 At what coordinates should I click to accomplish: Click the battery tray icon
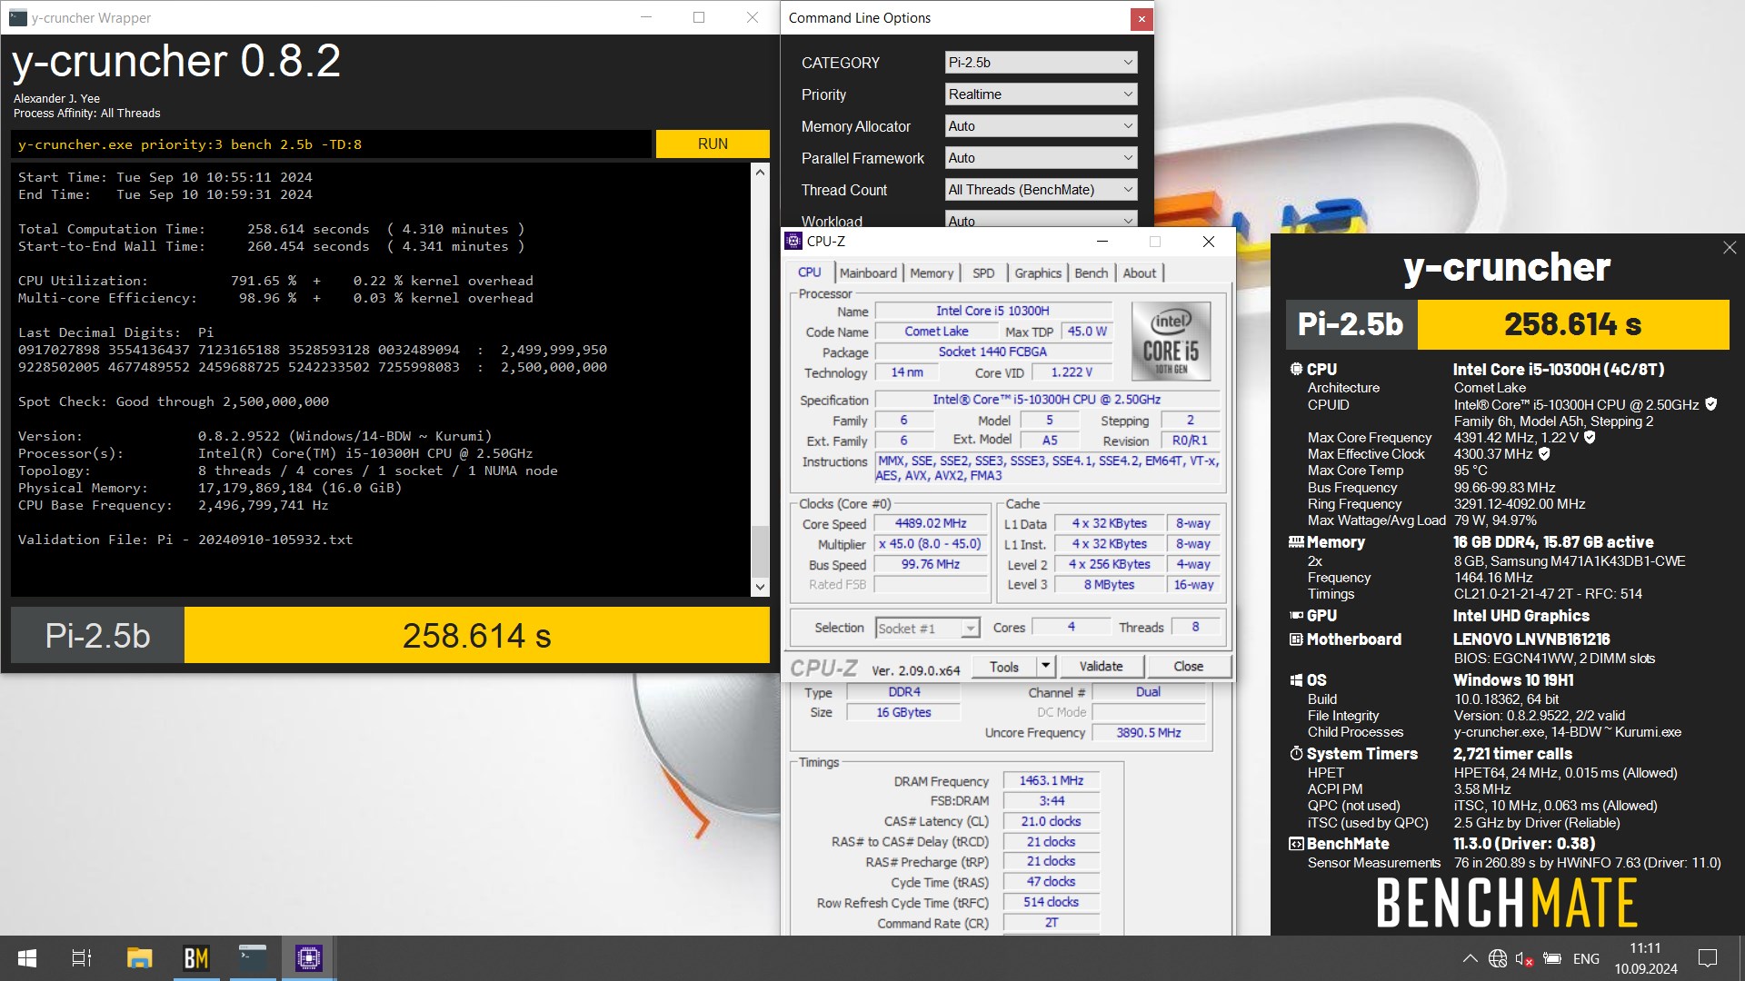[1553, 958]
